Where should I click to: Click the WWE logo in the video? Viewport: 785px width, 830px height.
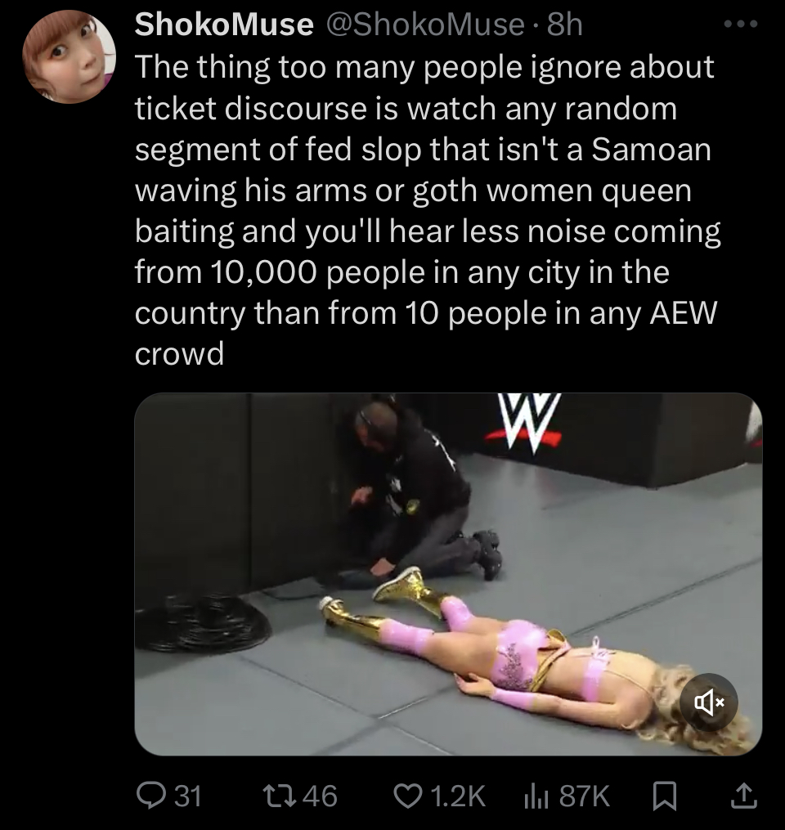tap(524, 422)
